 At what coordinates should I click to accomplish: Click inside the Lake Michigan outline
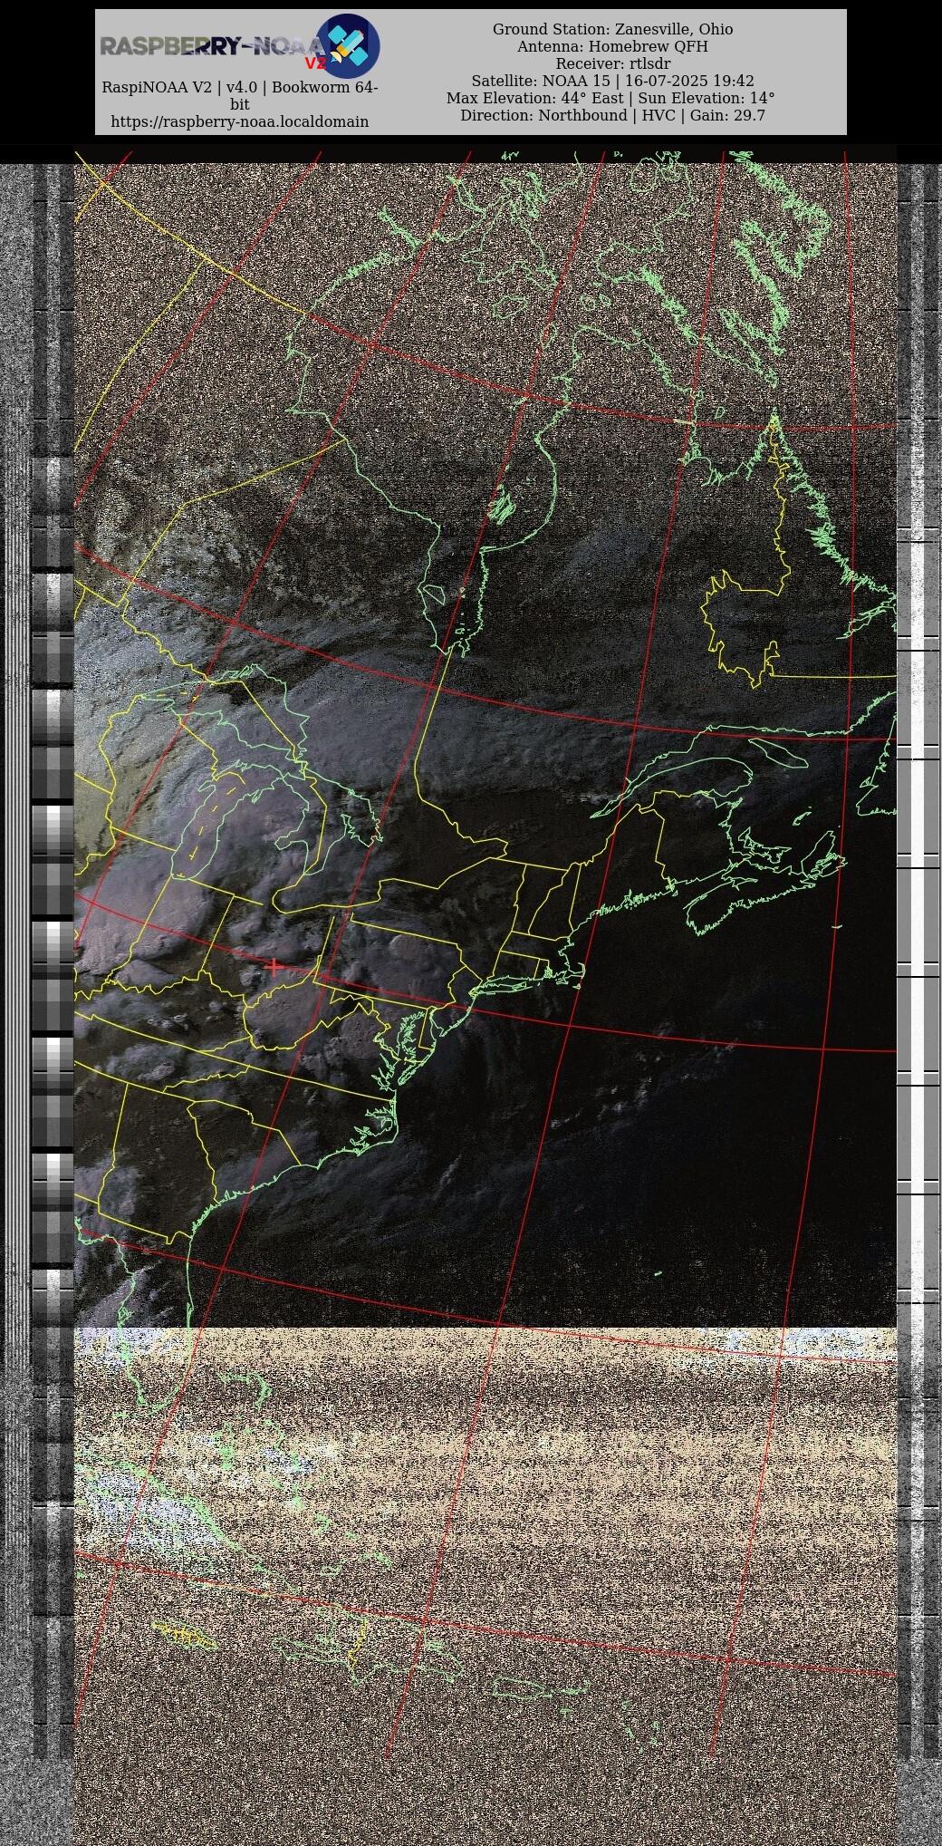point(210,820)
